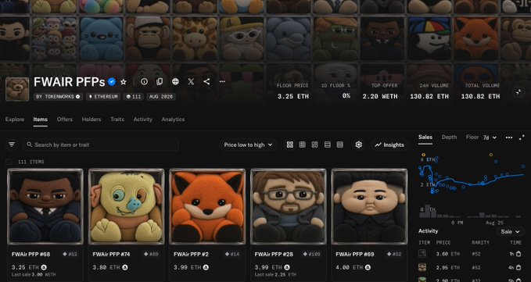Screen dimensions: 531x282
Task: Switch to the Explore tab
Action: [x=15, y=120]
